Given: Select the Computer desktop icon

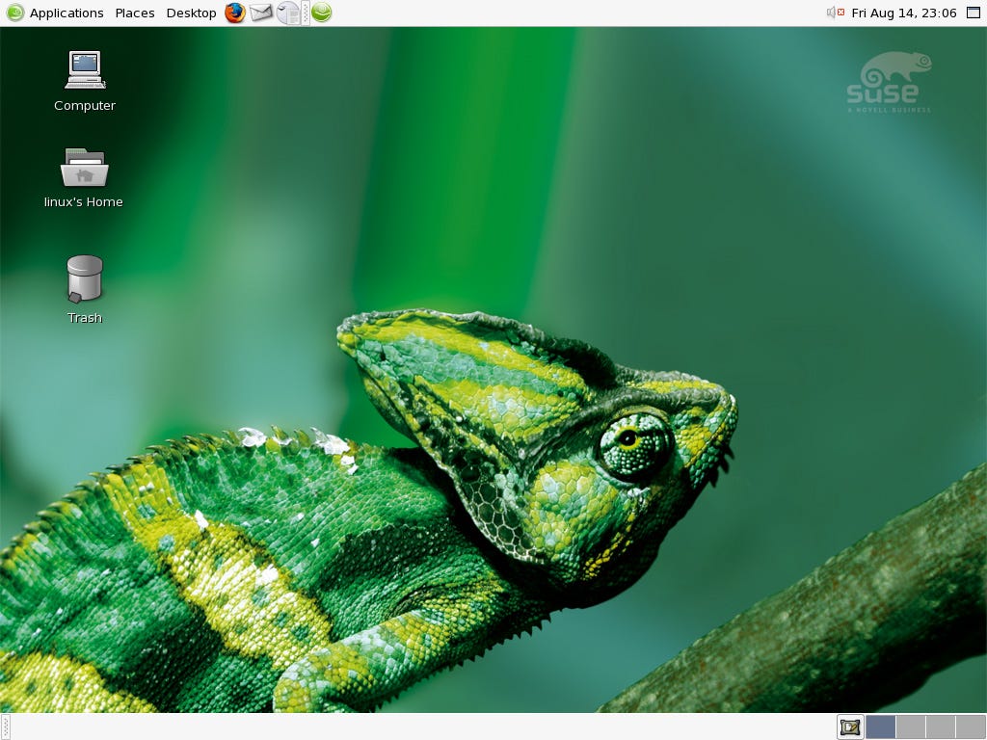Looking at the screenshot, I should coord(85,81).
